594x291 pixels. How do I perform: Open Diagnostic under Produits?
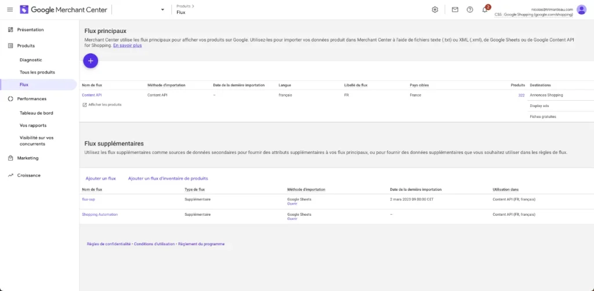[31, 60]
